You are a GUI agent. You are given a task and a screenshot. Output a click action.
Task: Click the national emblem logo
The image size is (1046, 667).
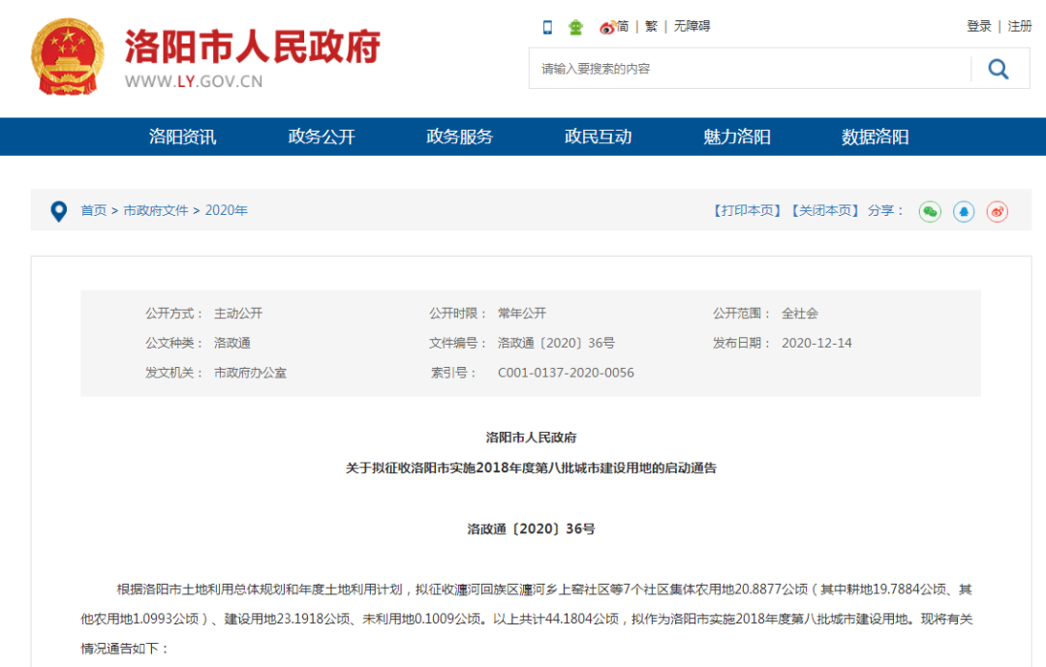68,56
